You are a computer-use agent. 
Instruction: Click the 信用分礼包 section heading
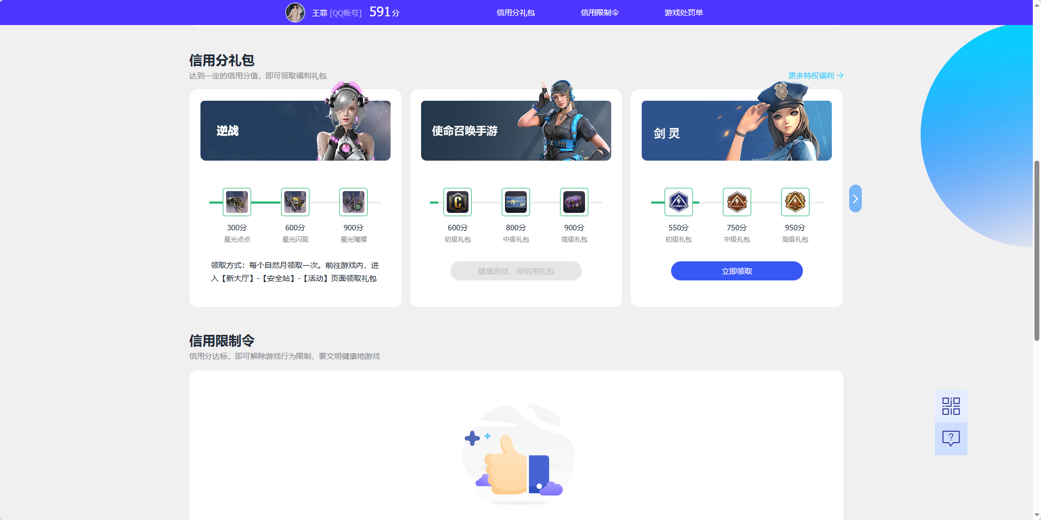222,60
